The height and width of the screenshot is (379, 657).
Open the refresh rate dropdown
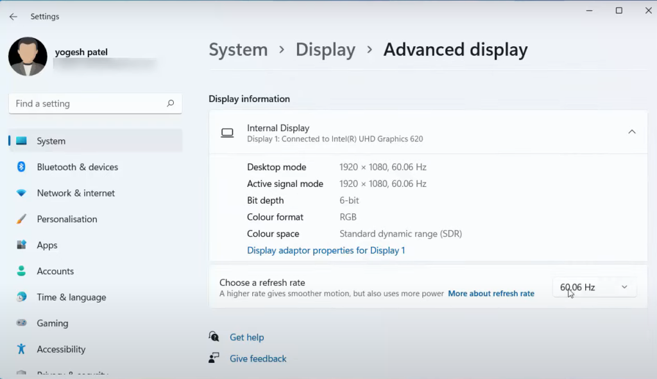tap(594, 287)
